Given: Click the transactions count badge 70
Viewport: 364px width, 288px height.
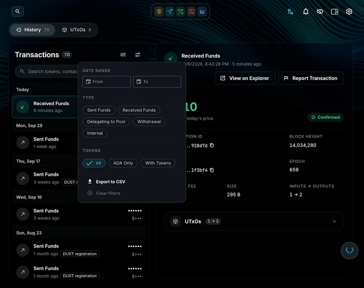Looking at the screenshot, I should [67, 55].
